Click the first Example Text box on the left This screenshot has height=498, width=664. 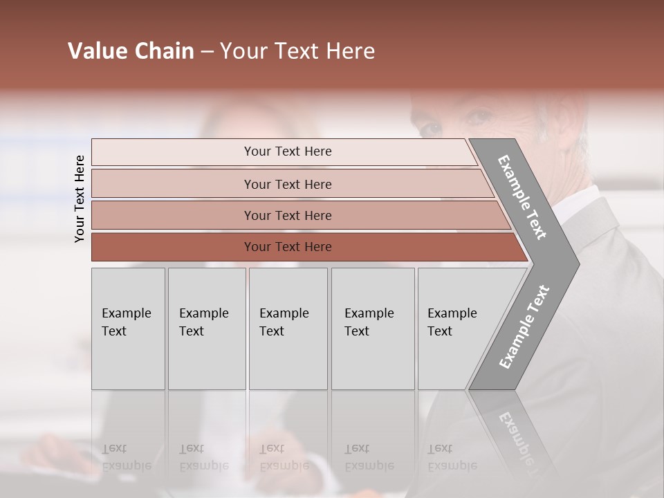tap(128, 329)
